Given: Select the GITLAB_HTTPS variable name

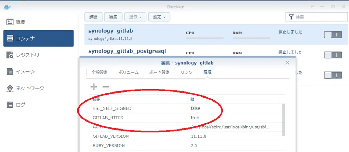Looking at the screenshot, I should pos(108,118).
